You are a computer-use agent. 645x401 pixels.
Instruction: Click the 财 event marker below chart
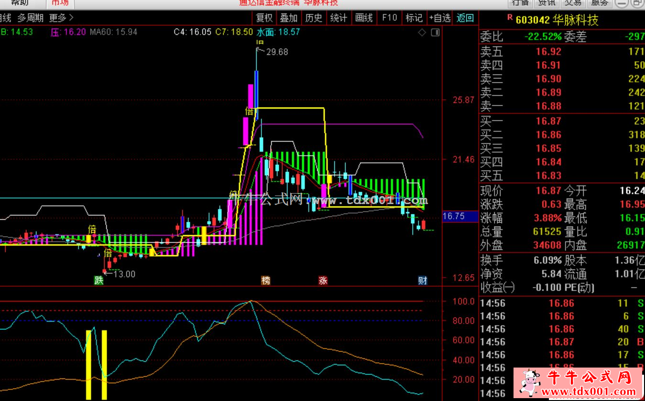tap(423, 281)
